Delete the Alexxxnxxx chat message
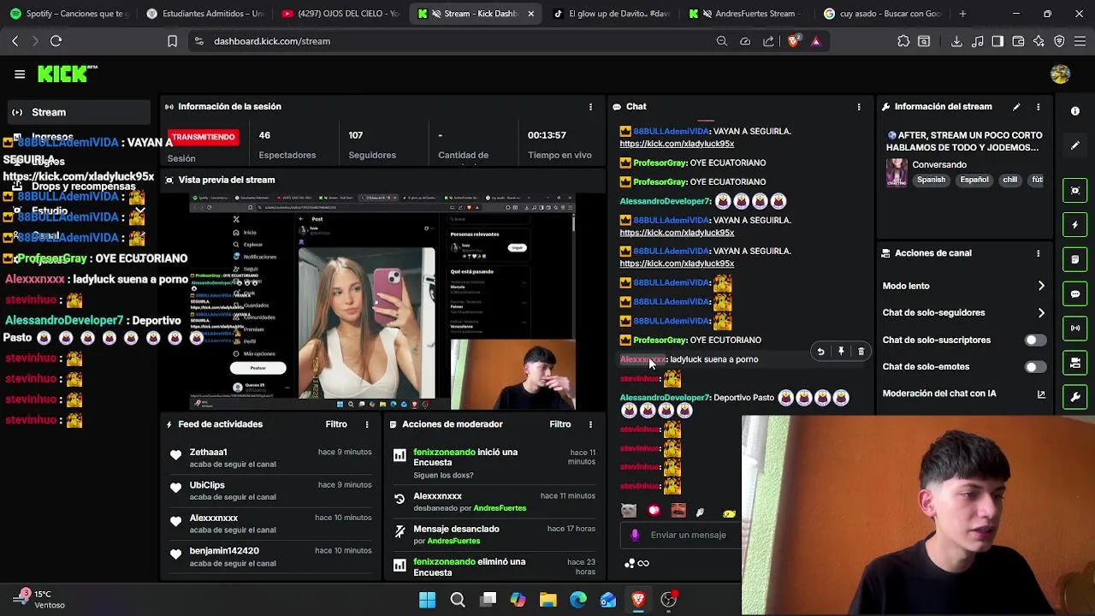The width and height of the screenshot is (1095, 616). tap(861, 352)
